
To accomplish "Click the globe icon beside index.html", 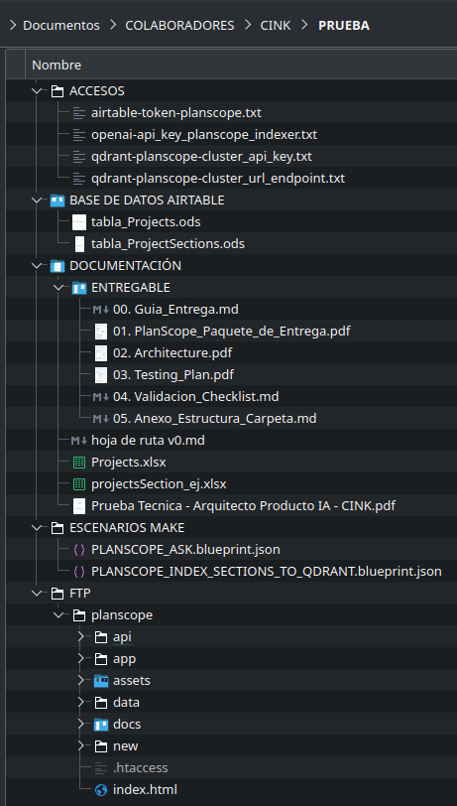I will [x=101, y=789].
